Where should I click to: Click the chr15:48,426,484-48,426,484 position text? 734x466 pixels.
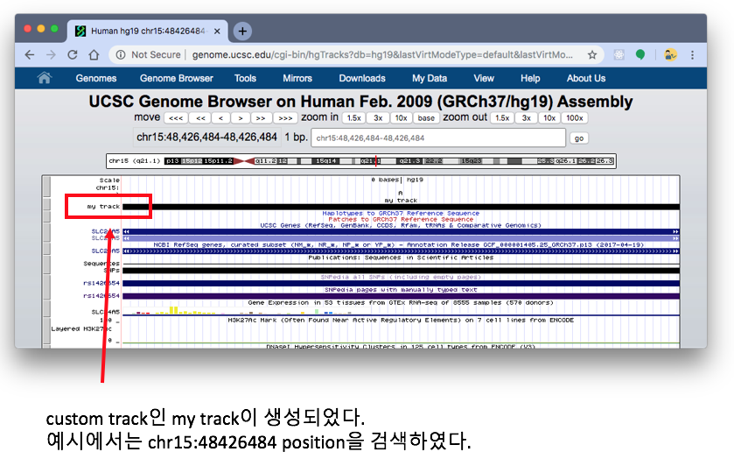[206, 138]
